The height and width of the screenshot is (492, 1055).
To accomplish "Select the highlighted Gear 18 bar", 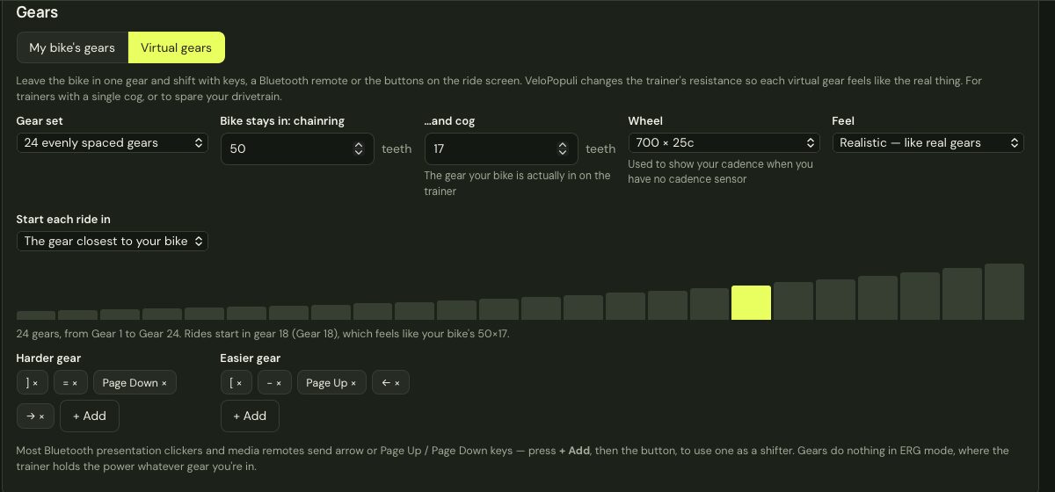I will [752, 303].
